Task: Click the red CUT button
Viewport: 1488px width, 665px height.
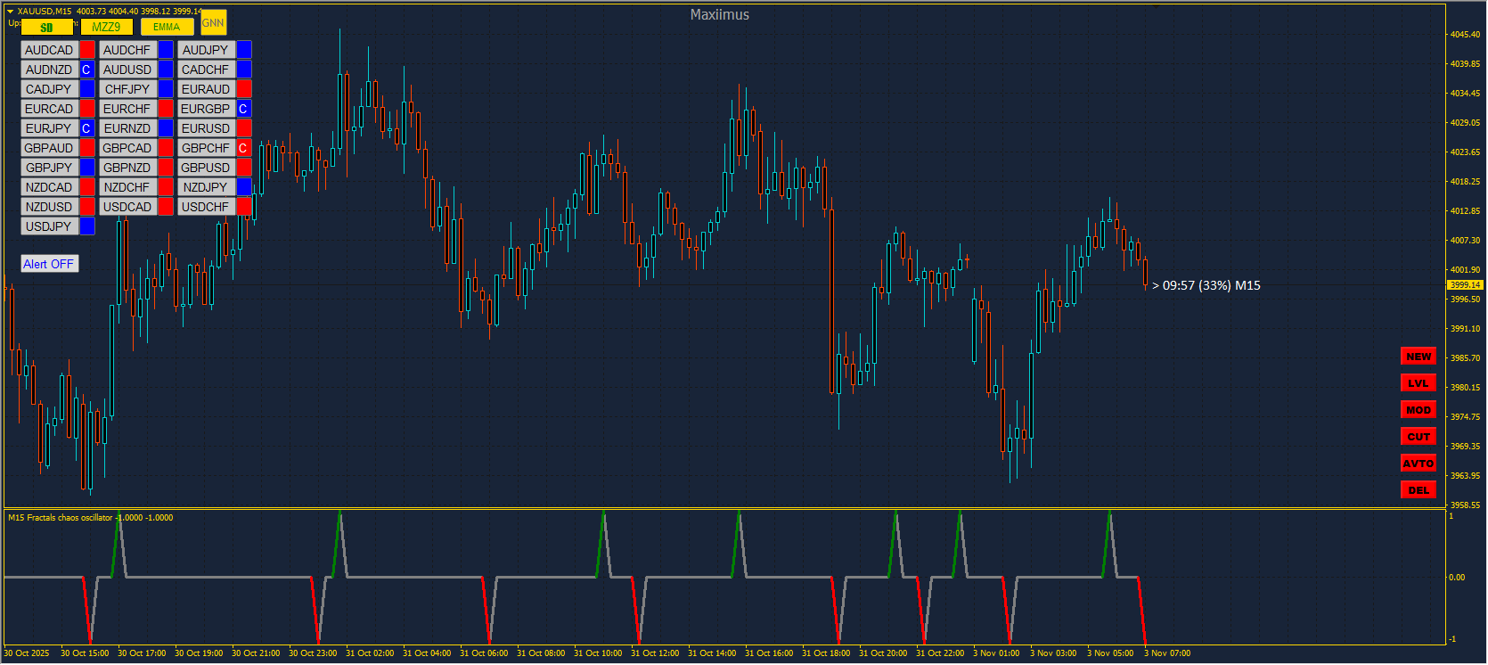Action: pos(1418,437)
